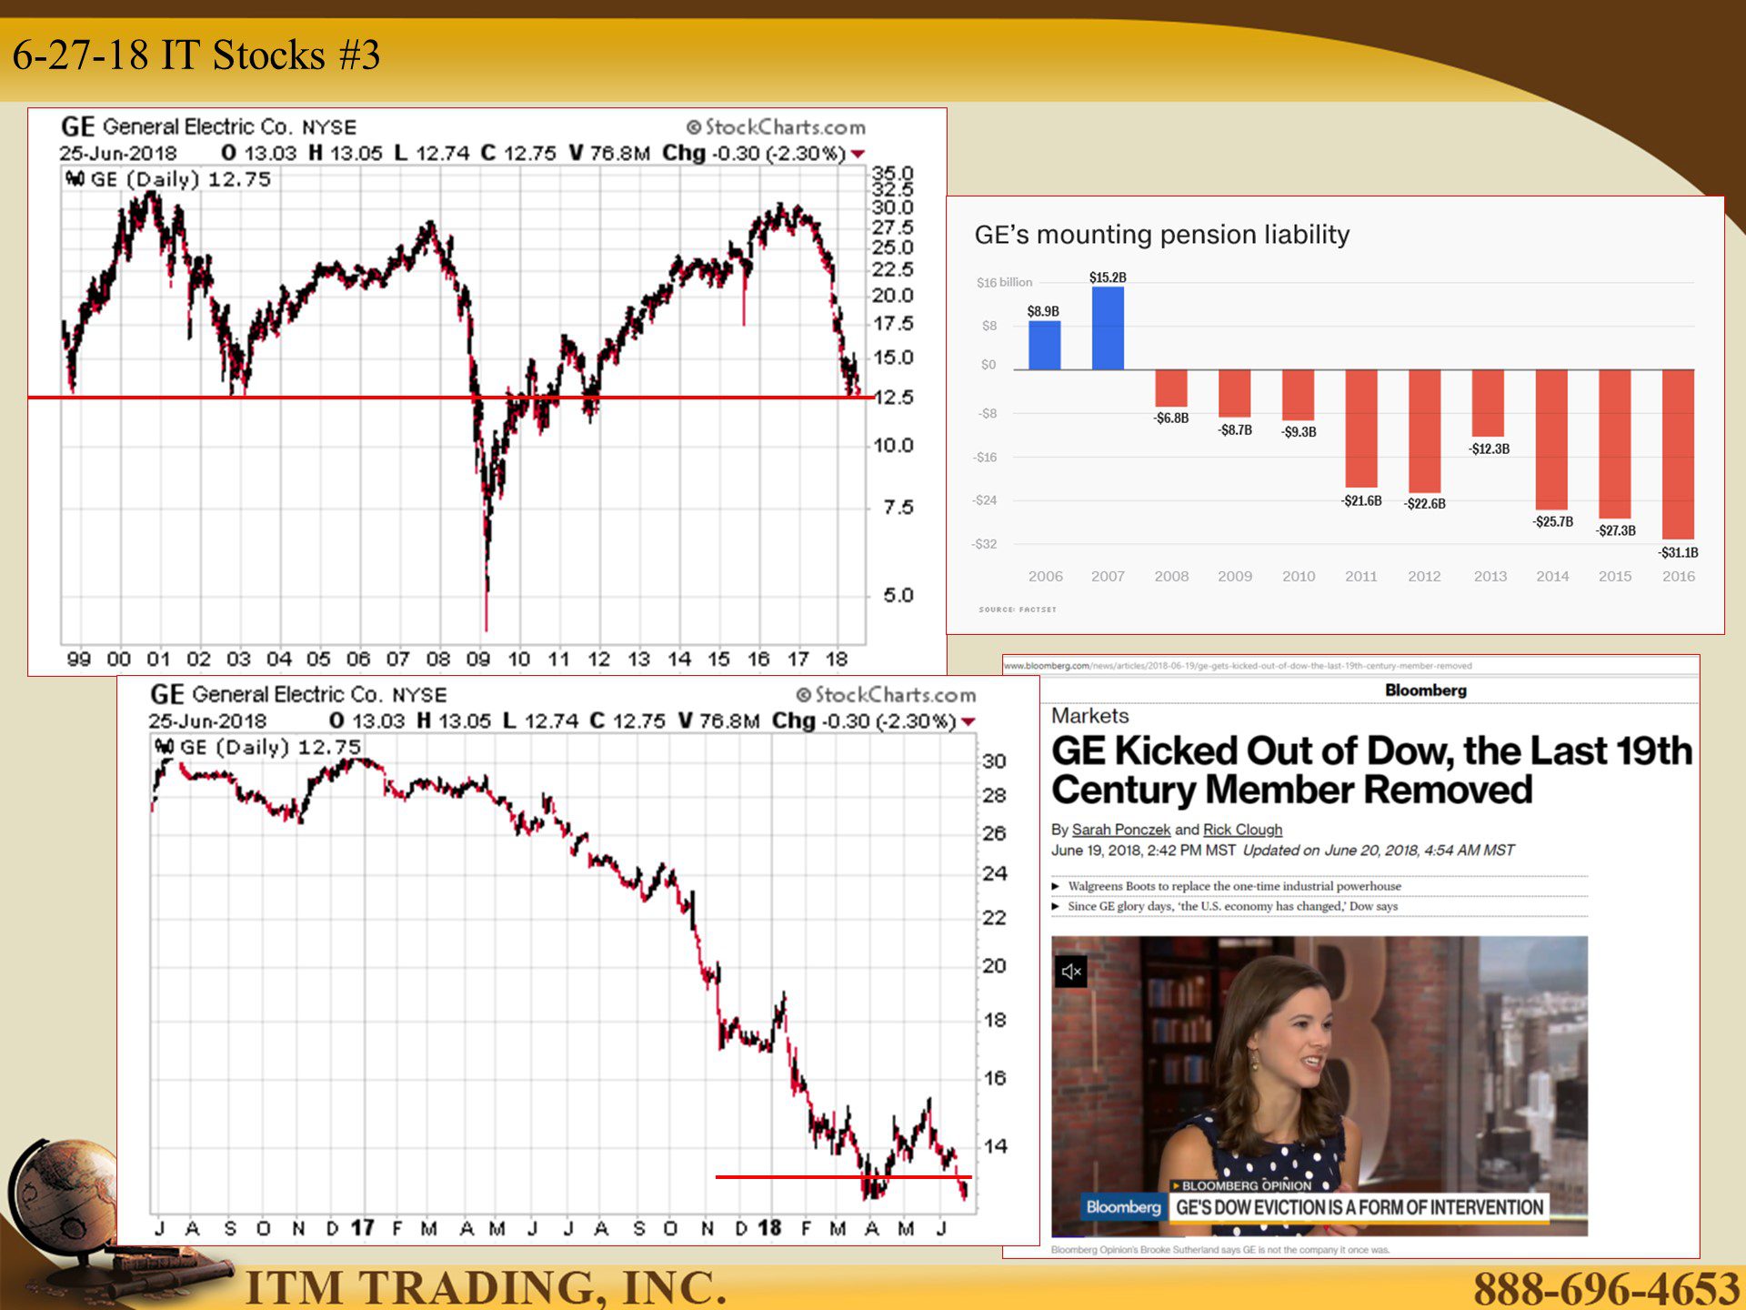Click the article date June 19, 2018 line
The height and width of the screenshot is (1310, 1746).
tap(1282, 851)
